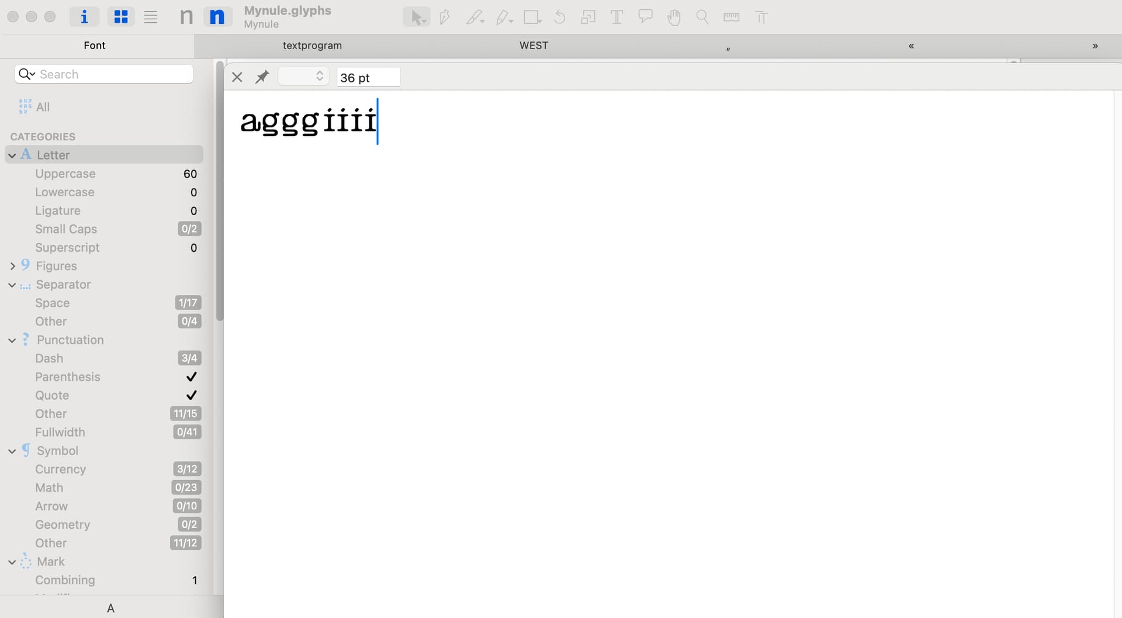Click the Rotate/undo arrow tool
The image size is (1122, 618).
point(559,18)
